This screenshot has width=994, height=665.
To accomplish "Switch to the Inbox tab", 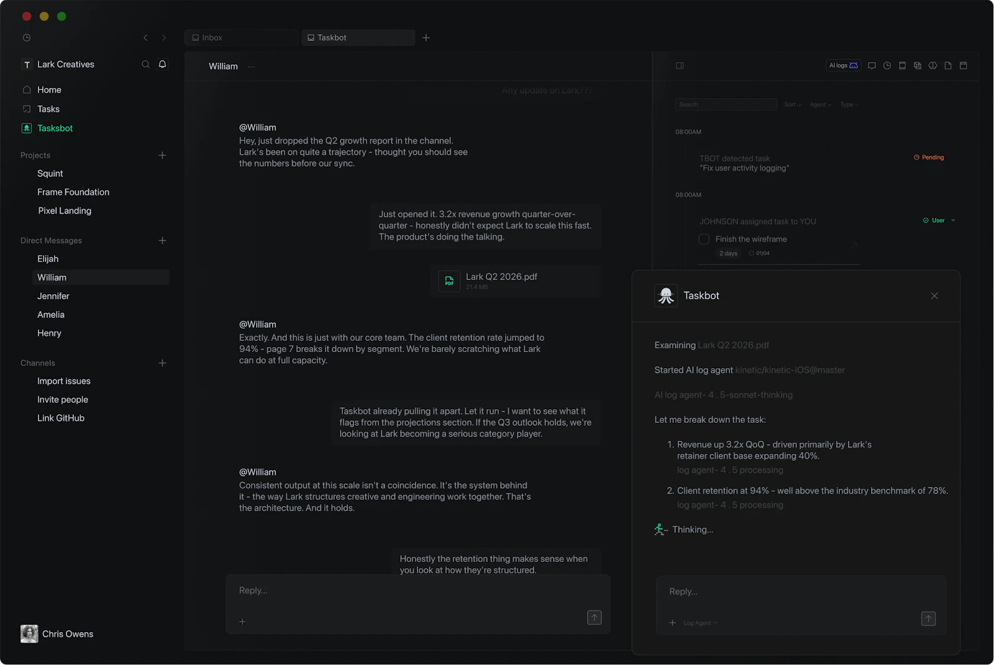I will (x=241, y=38).
